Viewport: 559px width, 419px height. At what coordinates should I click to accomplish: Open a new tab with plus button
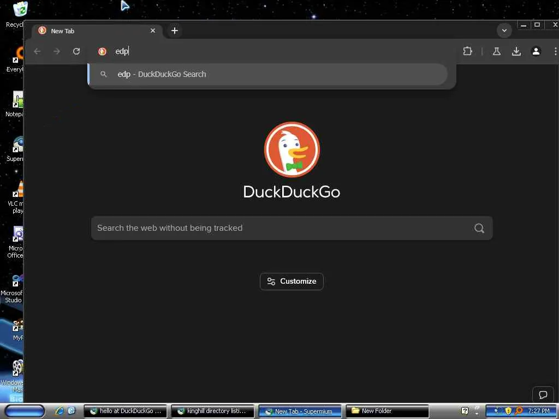174,31
